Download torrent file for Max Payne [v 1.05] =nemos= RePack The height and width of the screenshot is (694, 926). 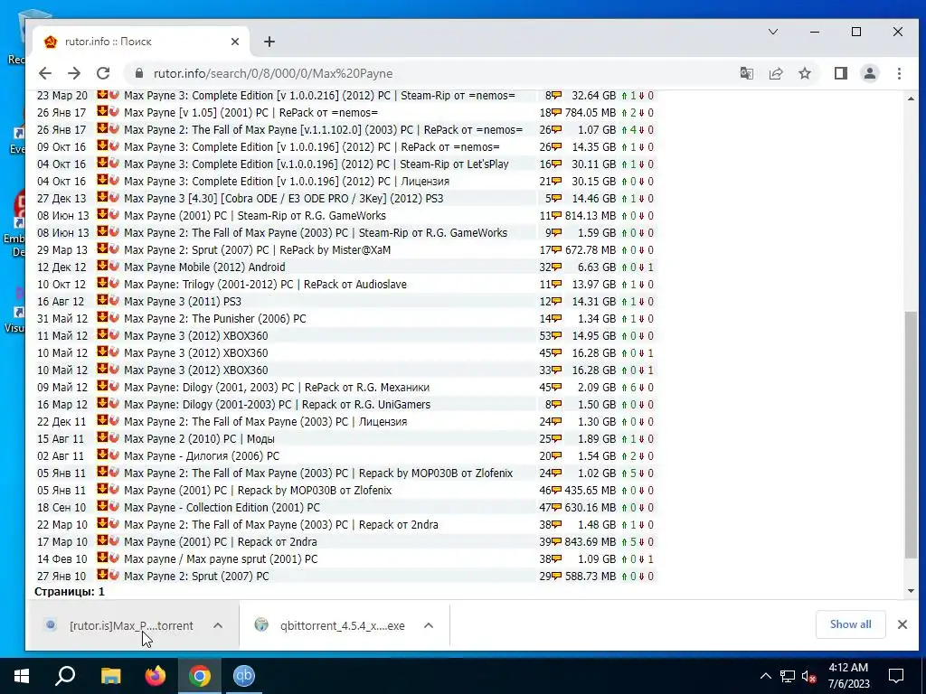point(102,111)
